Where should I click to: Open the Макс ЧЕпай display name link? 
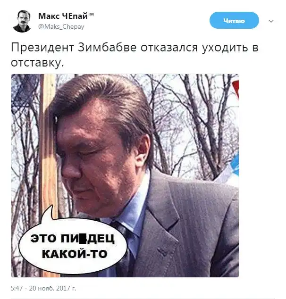66,16
